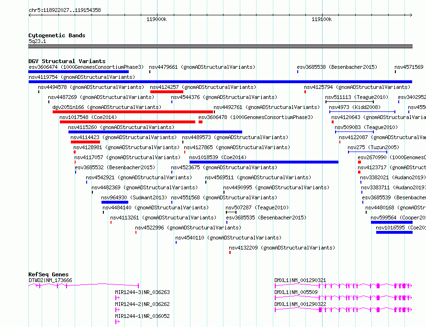This screenshot has width=426, height=327.
Task: Open nsv4492761 variant label
Action: tap(267, 107)
